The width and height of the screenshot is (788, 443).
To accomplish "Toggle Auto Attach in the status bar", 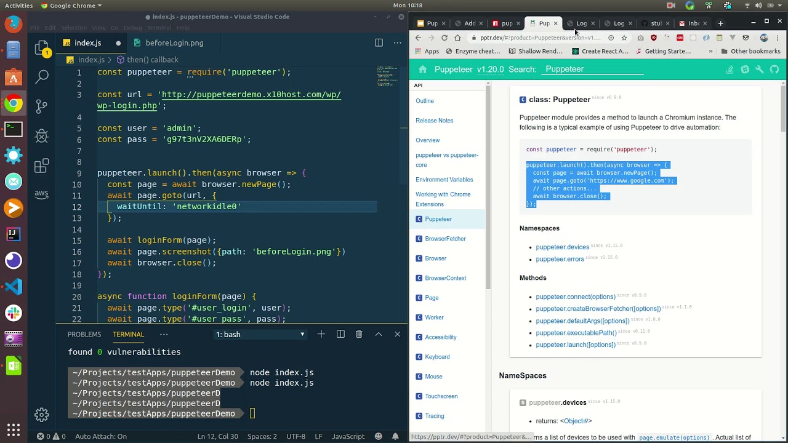I will pyautogui.click(x=101, y=436).
